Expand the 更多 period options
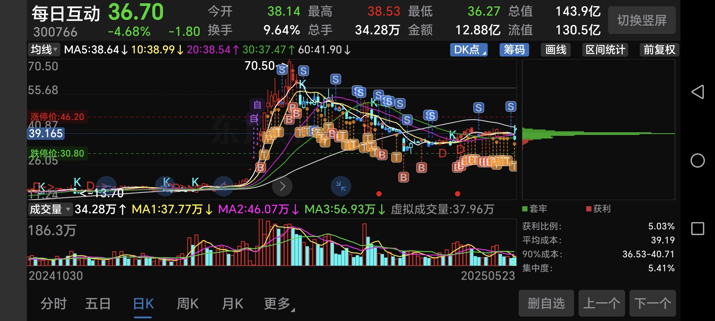 [x=279, y=304]
